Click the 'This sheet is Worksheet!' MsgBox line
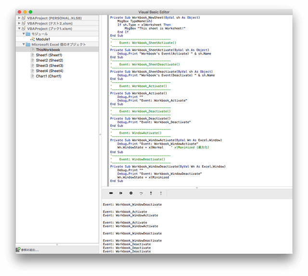This screenshot has height=276, width=308. click(155, 28)
